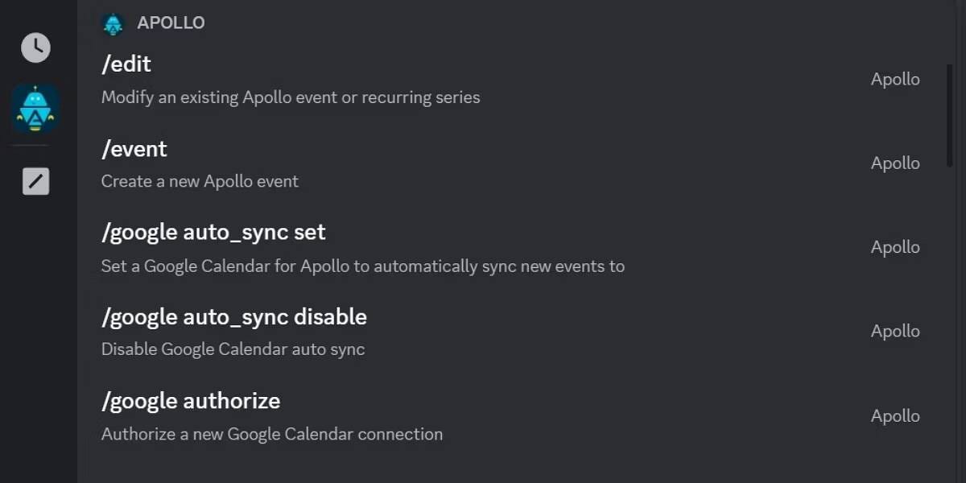Open built-in commands slash icon
This screenshot has height=483, width=966.
coord(35,181)
